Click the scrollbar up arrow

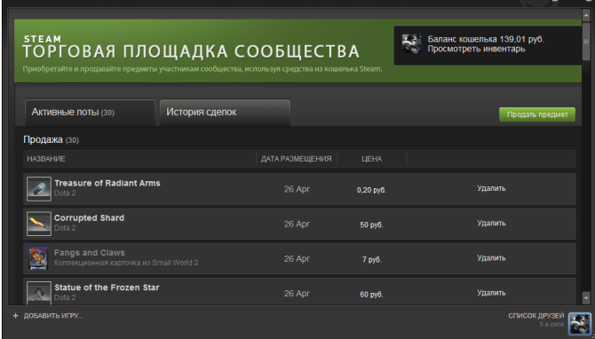coord(586,15)
